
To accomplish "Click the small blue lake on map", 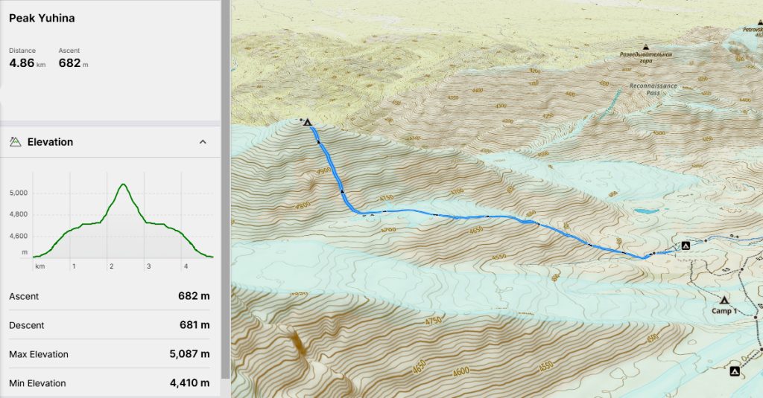I will (645, 211).
